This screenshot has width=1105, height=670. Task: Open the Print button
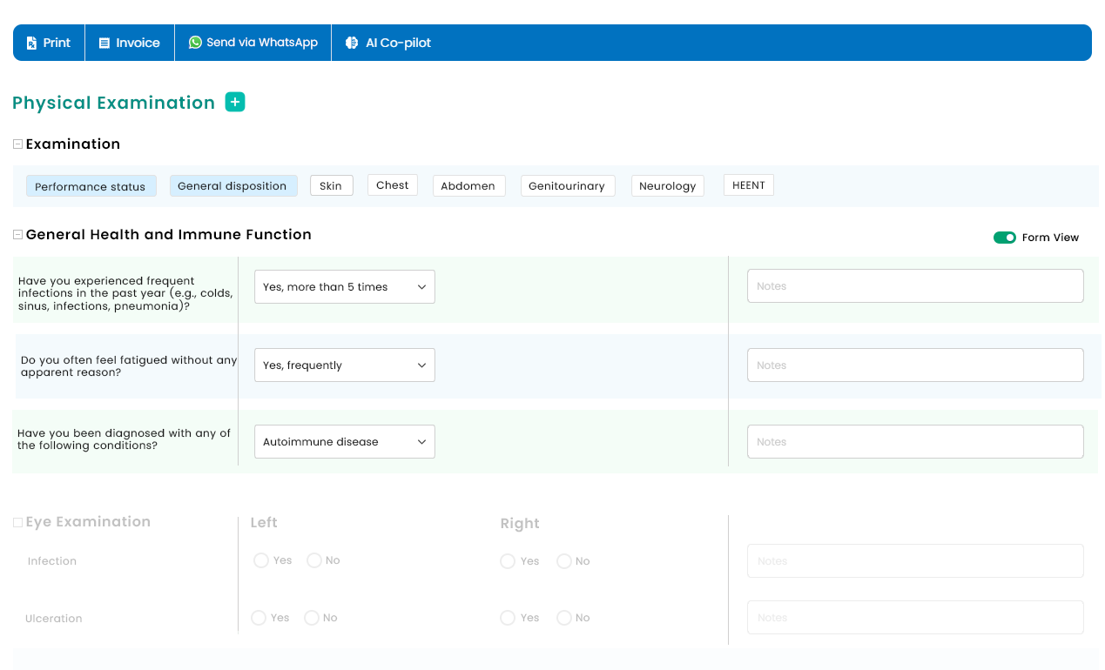click(x=49, y=43)
